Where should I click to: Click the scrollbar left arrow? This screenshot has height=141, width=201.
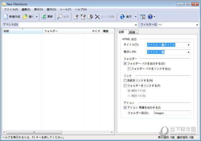[4, 132]
